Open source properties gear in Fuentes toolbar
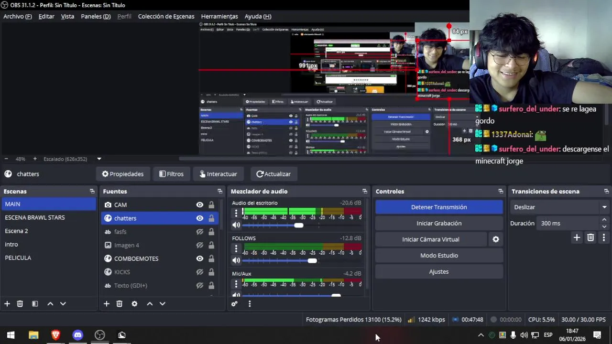 [x=134, y=304]
